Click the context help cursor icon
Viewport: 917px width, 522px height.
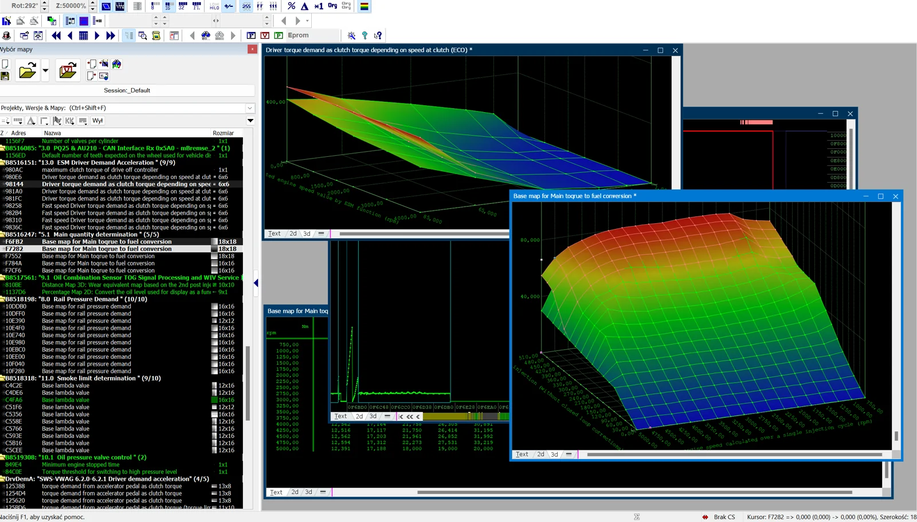378,35
